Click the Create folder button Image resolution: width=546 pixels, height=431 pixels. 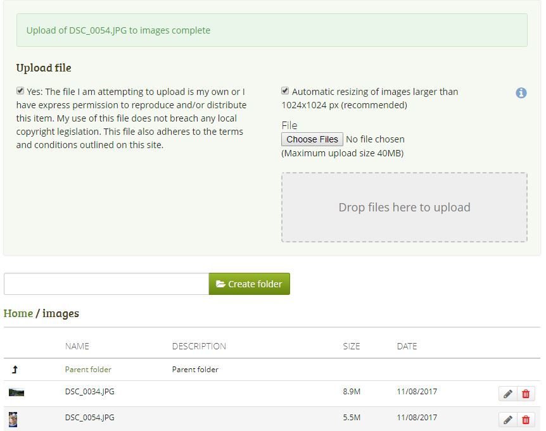pyautogui.click(x=250, y=284)
